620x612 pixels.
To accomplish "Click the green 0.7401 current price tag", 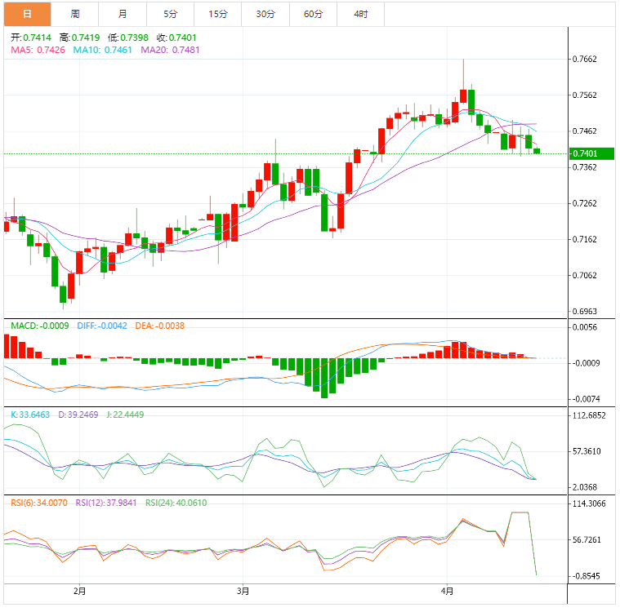I will 585,153.
